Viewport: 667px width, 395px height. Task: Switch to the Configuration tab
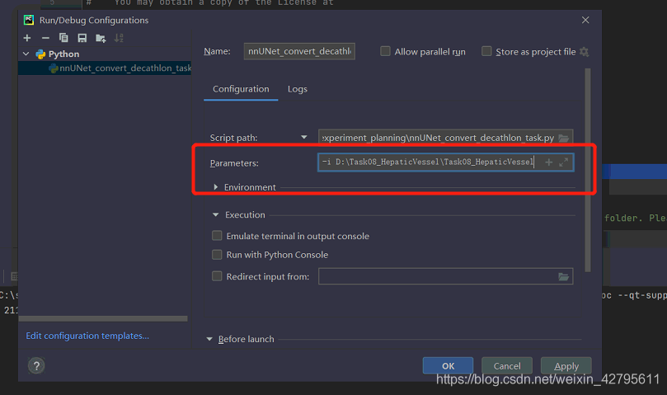tap(241, 89)
